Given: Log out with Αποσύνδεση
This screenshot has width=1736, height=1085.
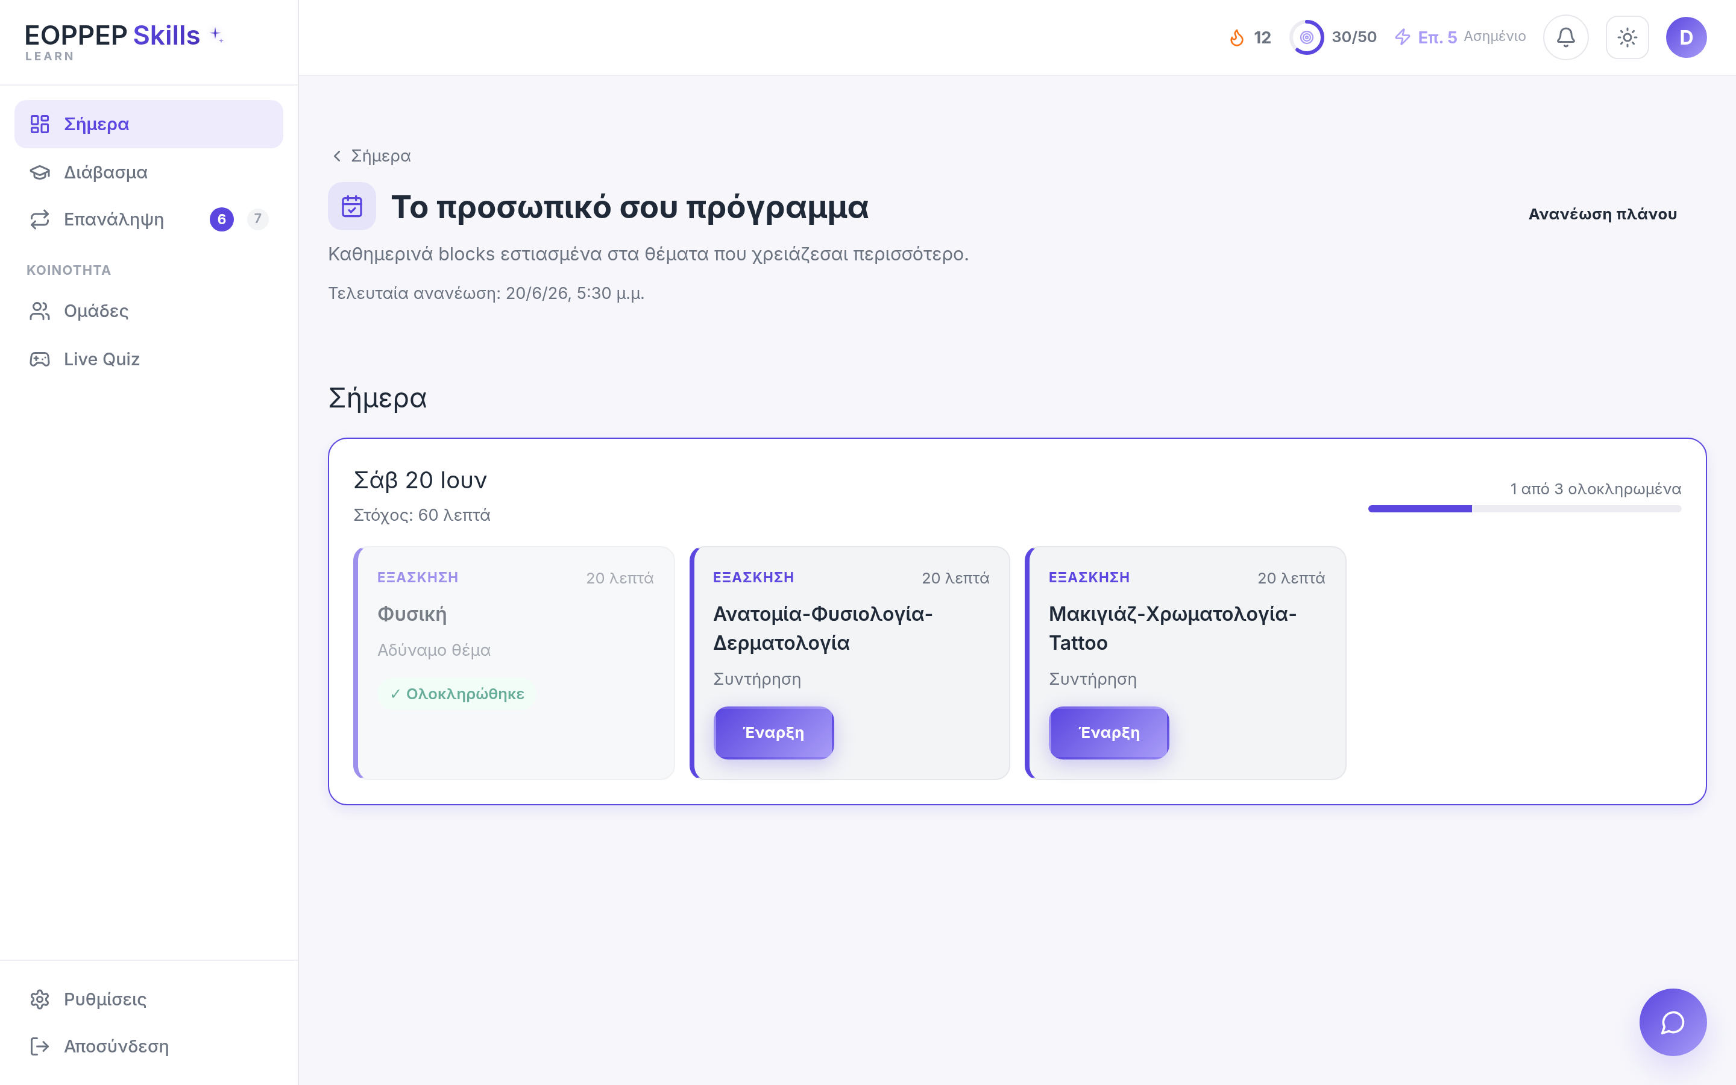Looking at the screenshot, I should pyautogui.click(x=148, y=1046).
